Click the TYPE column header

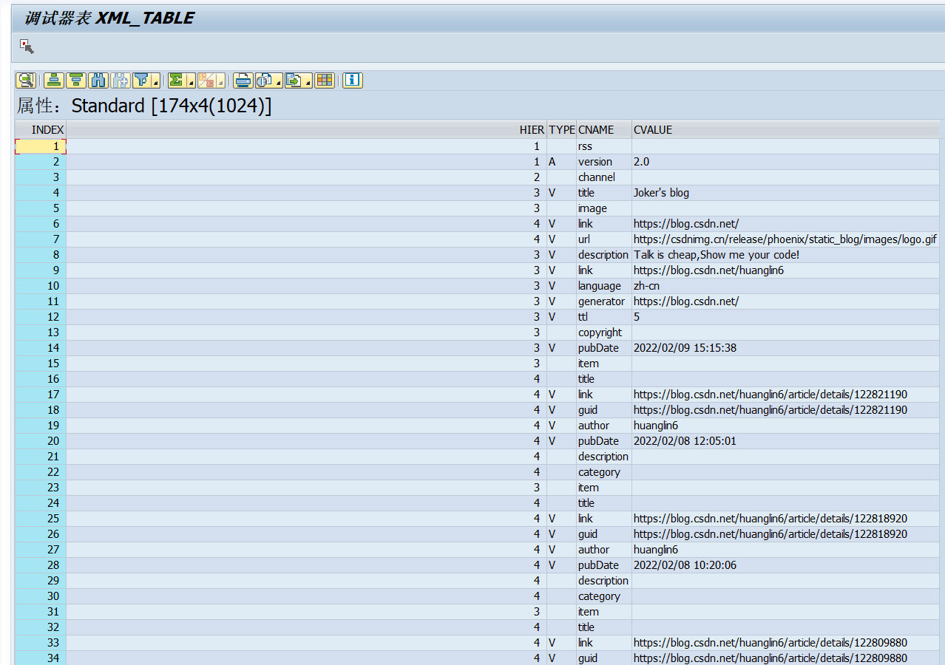click(562, 129)
